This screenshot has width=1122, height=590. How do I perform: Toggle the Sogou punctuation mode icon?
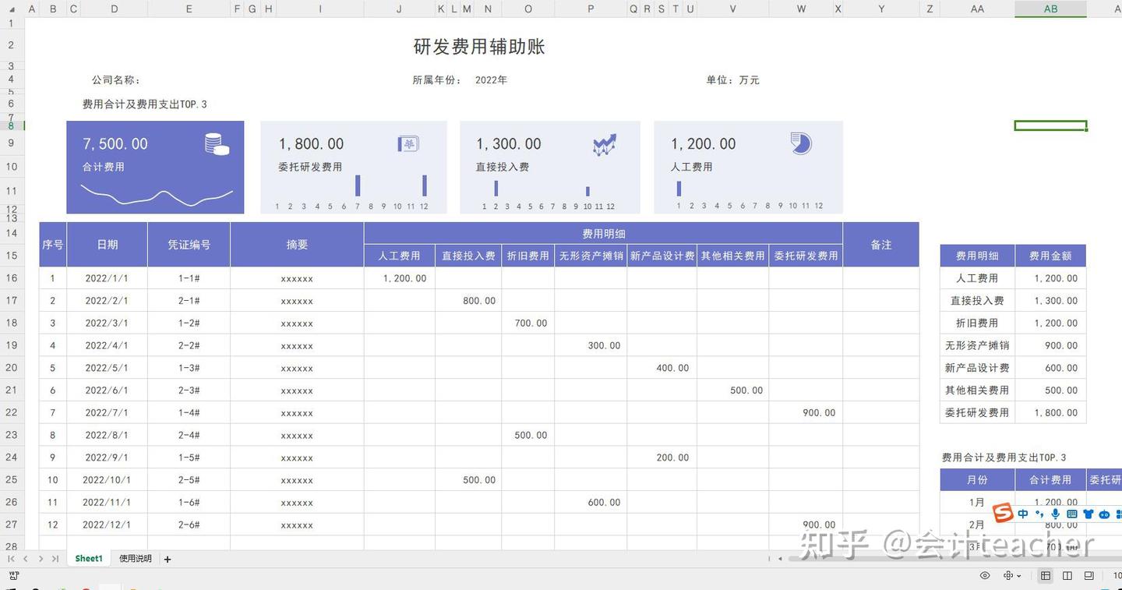(x=1039, y=514)
